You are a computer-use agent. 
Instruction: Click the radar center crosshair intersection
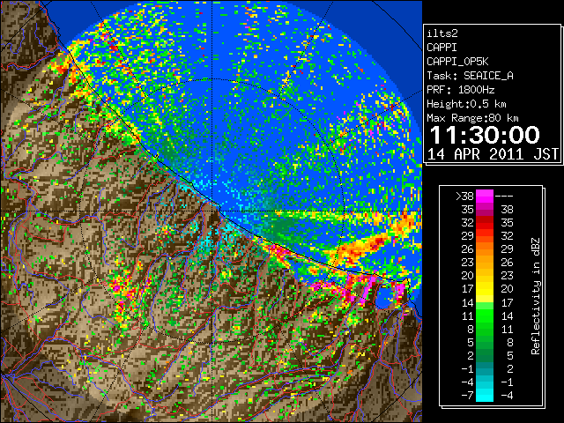[212, 211]
